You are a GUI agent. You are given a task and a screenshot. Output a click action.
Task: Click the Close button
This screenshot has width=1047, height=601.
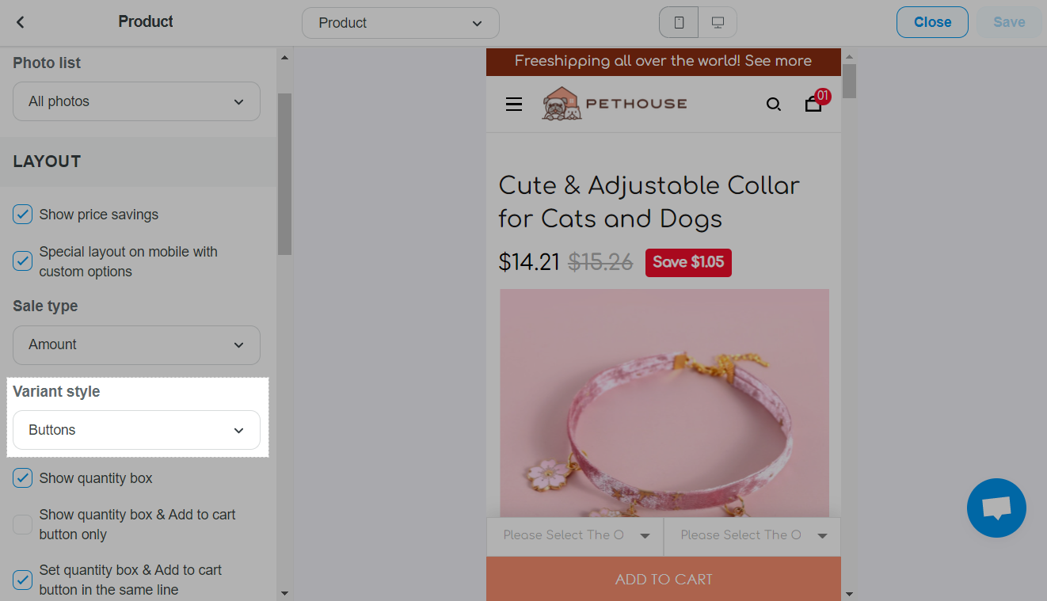(932, 22)
